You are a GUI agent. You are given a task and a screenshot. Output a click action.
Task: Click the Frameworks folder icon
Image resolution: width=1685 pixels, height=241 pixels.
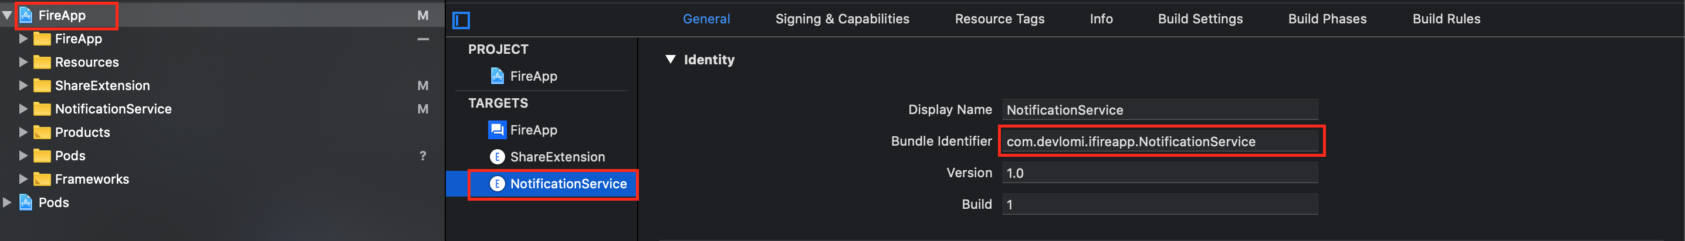pos(42,179)
